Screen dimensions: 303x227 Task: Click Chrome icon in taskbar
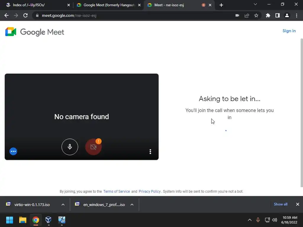pyautogui.click(x=36, y=220)
